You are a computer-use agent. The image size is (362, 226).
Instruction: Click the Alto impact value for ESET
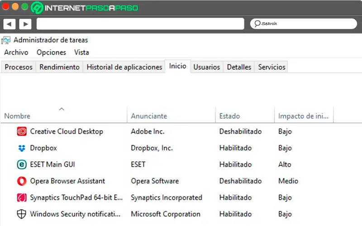[x=285, y=165]
